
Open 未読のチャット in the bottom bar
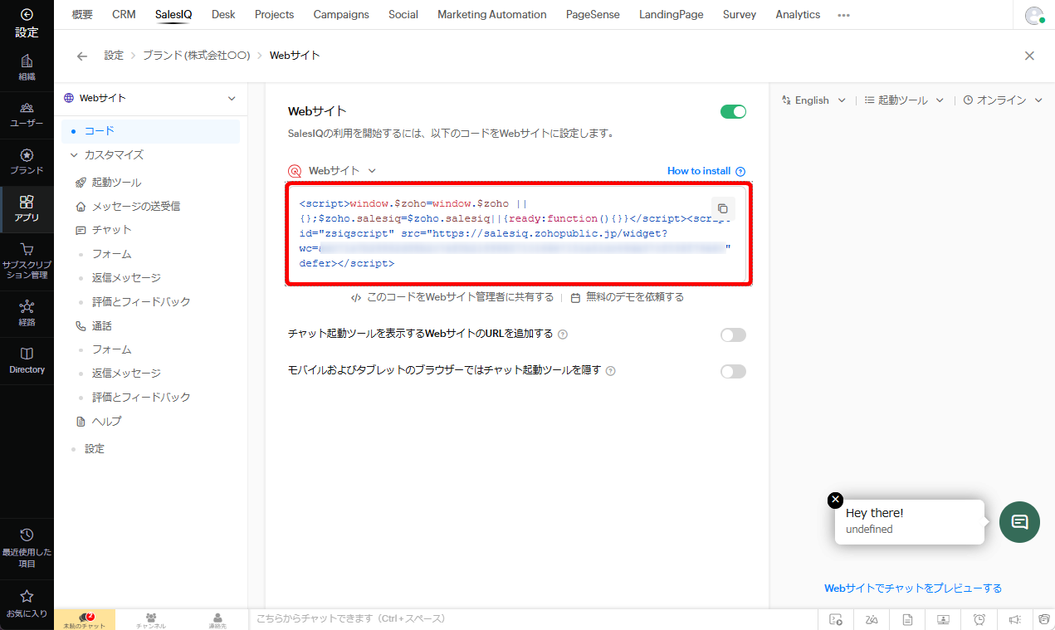point(85,620)
